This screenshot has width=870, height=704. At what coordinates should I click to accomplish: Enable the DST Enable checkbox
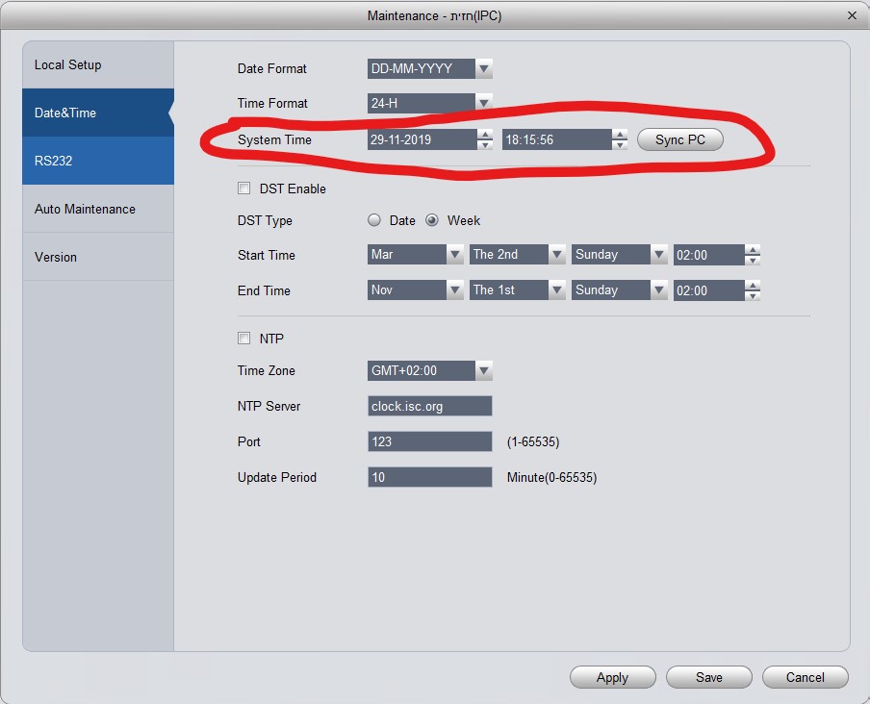coord(243,189)
